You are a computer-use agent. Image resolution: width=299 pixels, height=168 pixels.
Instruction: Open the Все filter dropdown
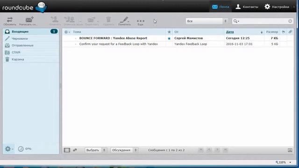tap(206, 21)
